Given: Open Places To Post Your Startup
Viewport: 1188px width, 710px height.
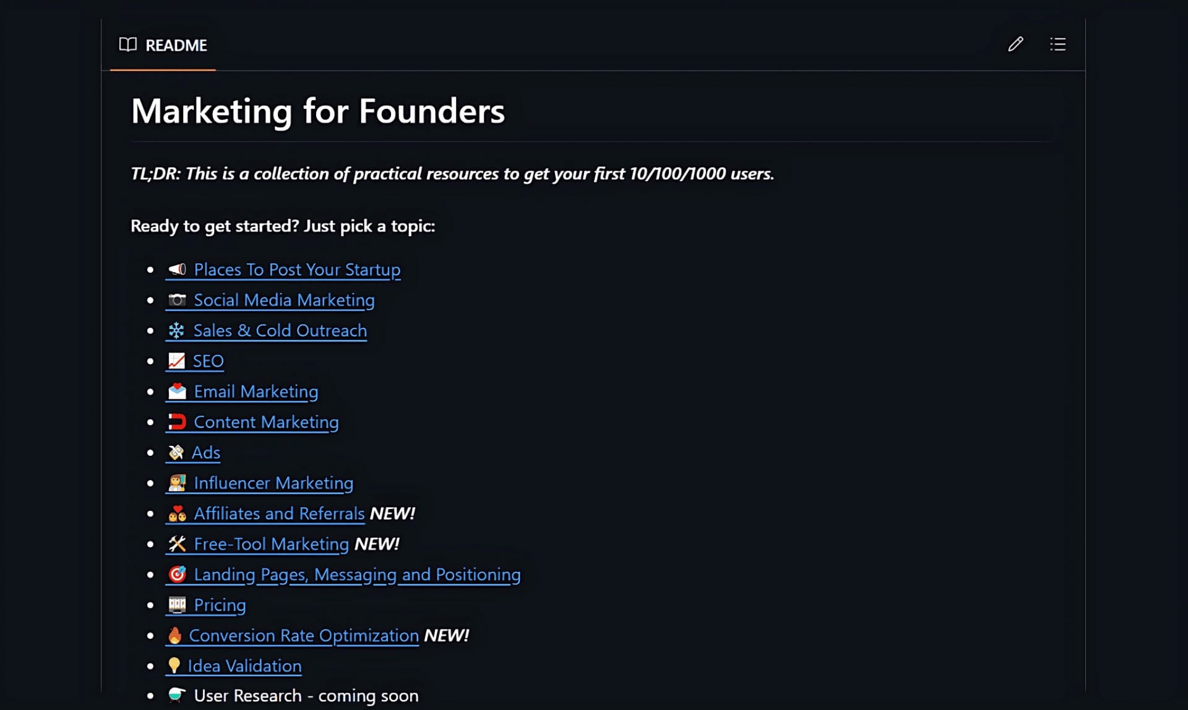Looking at the screenshot, I should point(296,269).
